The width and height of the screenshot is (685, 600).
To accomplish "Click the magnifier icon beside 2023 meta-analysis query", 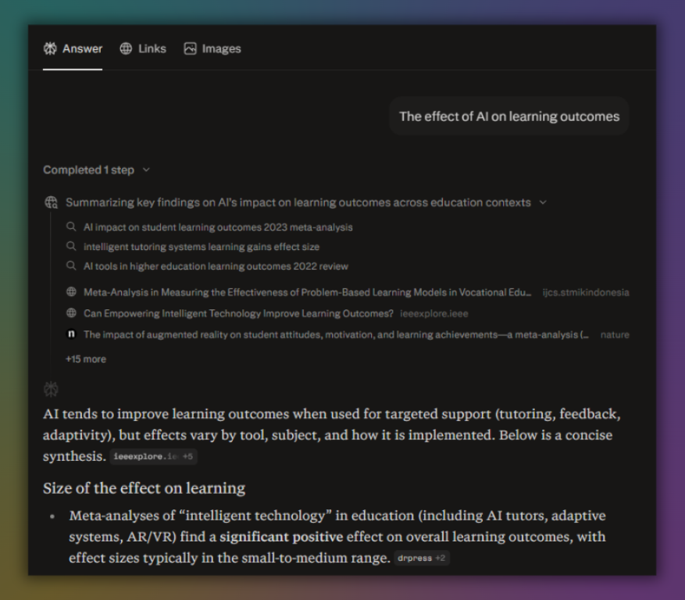I will coord(71,227).
